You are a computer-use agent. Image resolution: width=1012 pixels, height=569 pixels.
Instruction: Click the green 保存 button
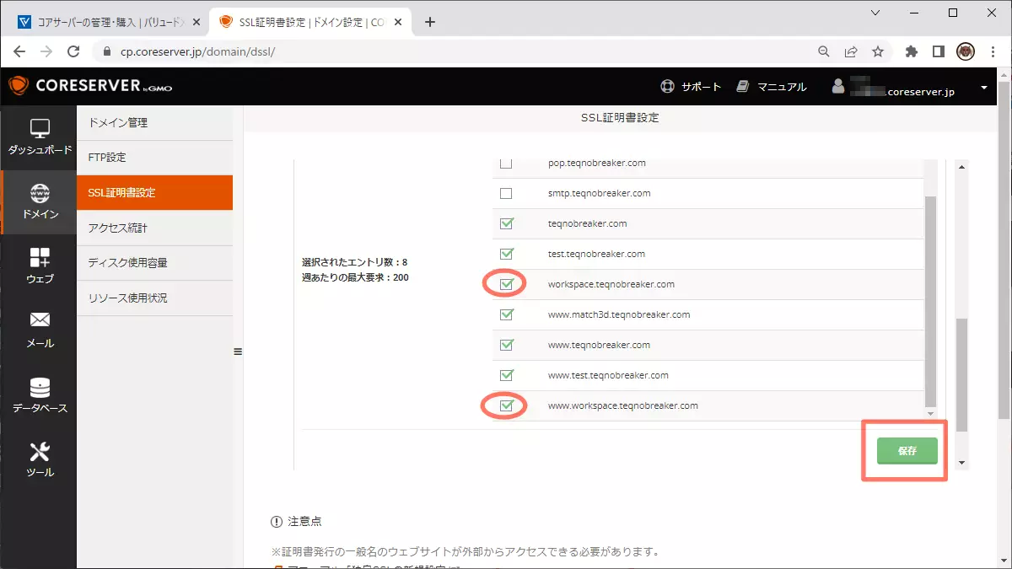pos(907,451)
